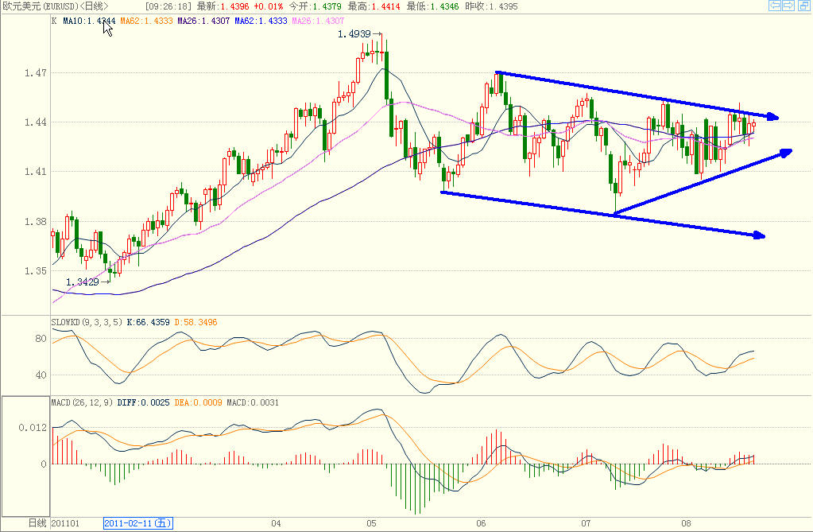Image resolution: width=813 pixels, height=532 pixels.
Task: Click the DEA:0.0009 value
Action: [198, 402]
